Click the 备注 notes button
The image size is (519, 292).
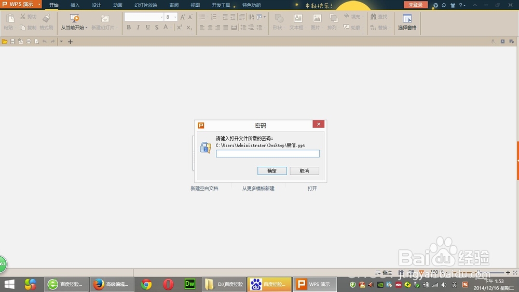(x=384, y=272)
